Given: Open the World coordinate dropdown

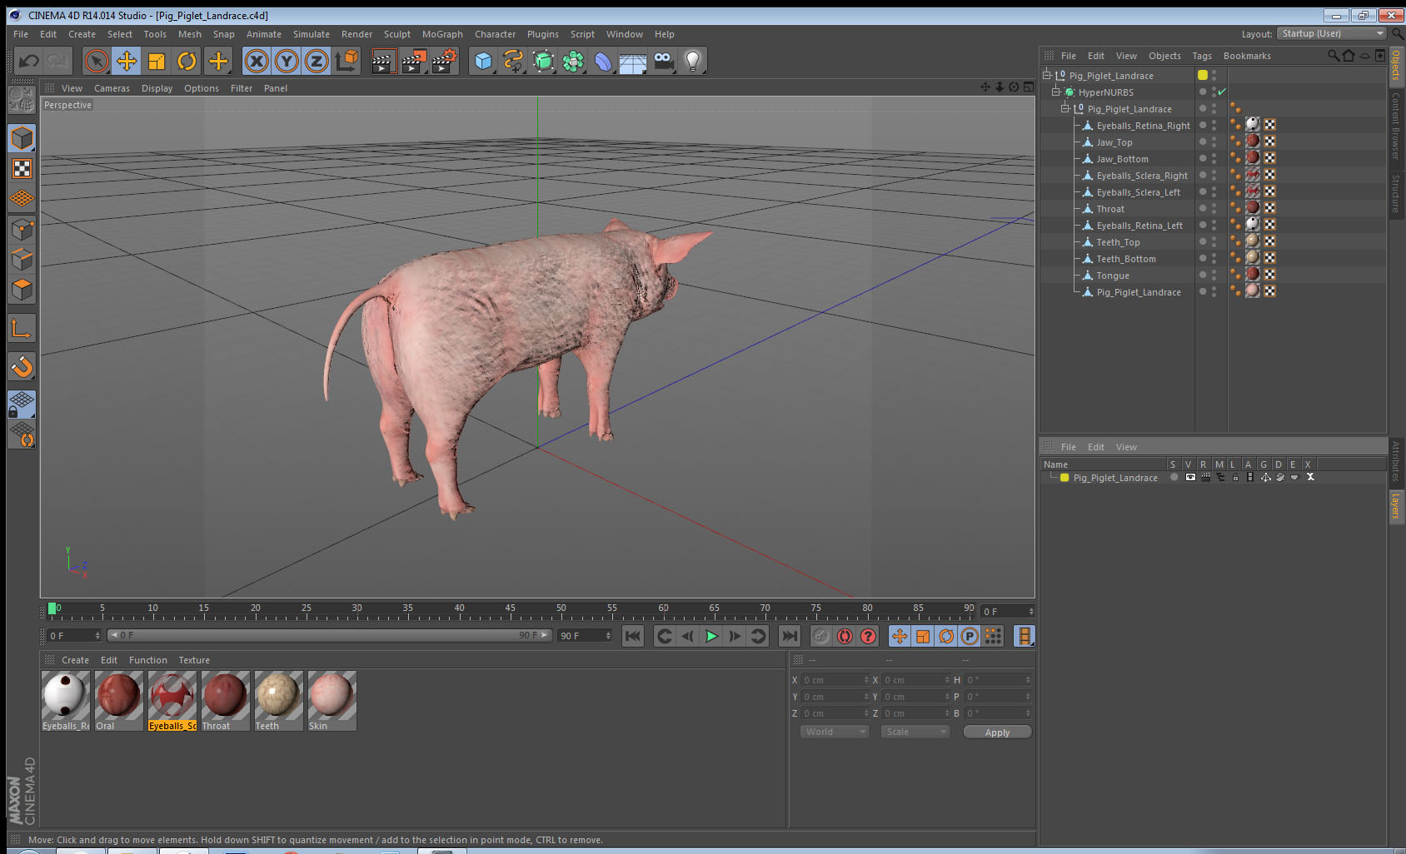Looking at the screenshot, I should pos(835,732).
